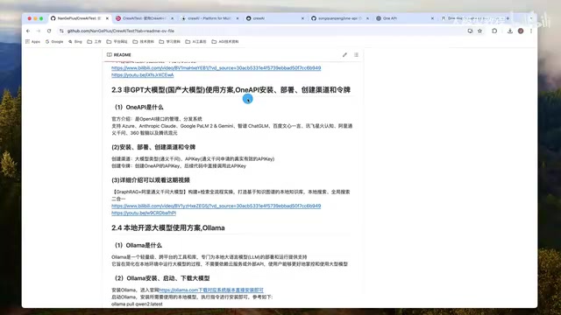561x315 pixels.
Task: Expand the AI工具箱 bookmark folder
Action: tap(195, 42)
